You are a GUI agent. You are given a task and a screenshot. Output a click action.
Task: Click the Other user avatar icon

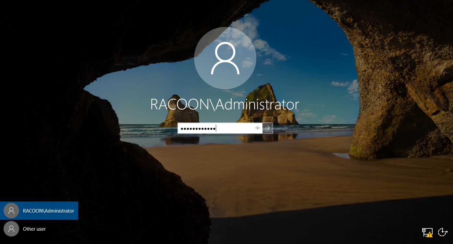[x=11, y=229]
